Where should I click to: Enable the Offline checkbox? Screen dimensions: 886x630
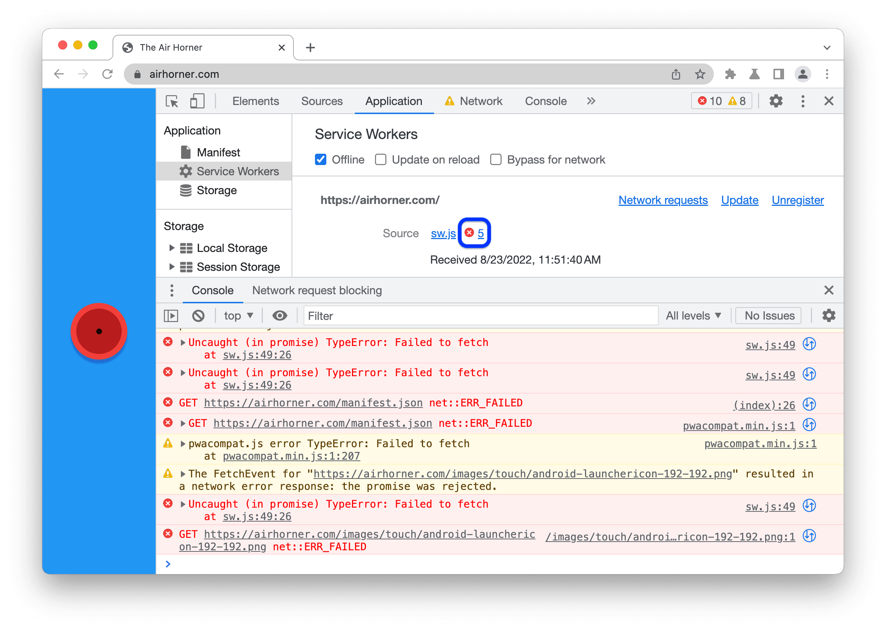pyautogui.click(x=320, y=159)
